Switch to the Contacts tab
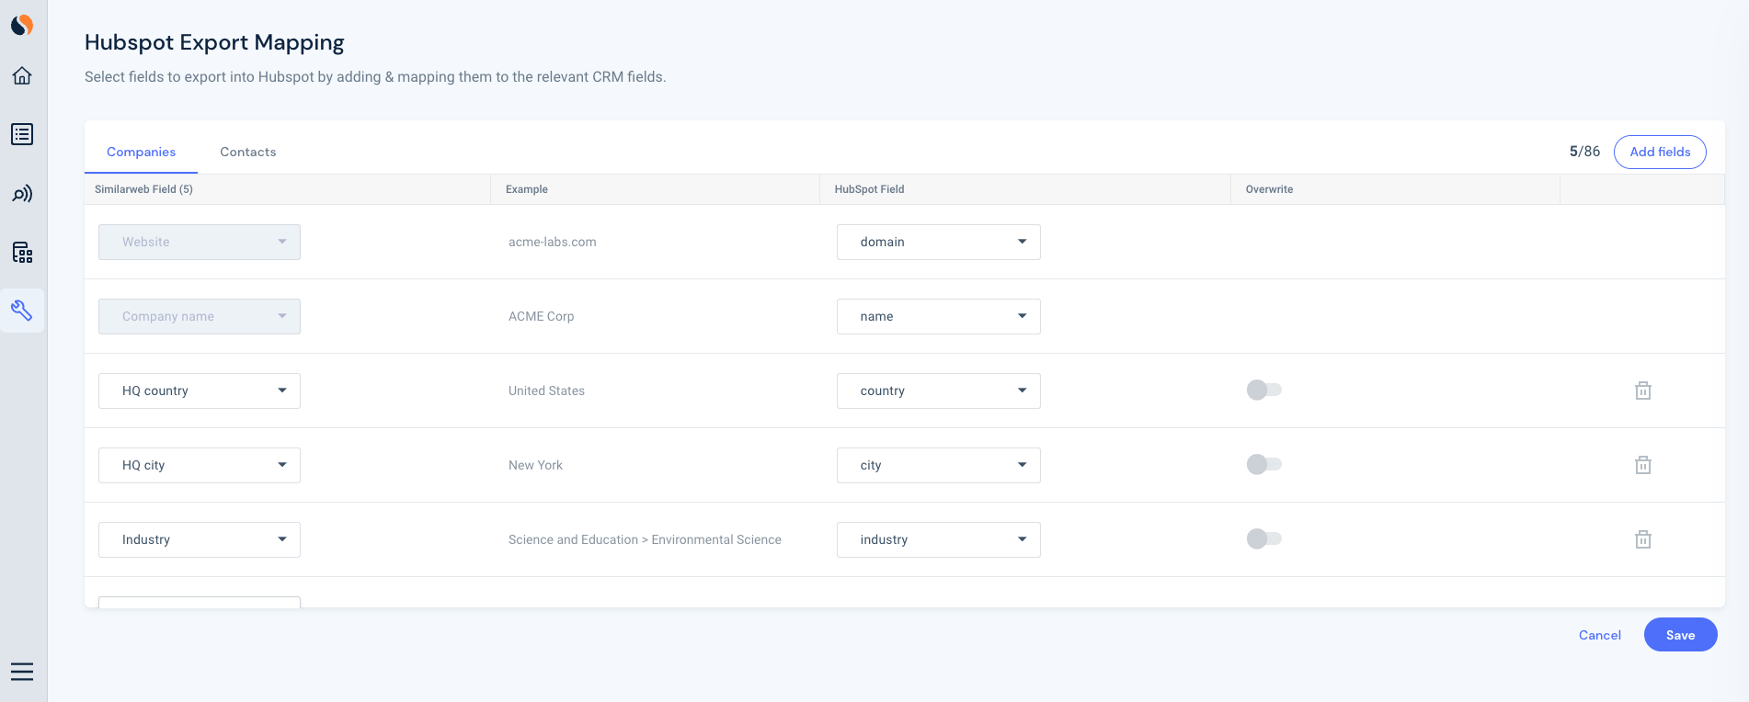The height and width of the screenshot is (702, 1749). click(248, 152)
